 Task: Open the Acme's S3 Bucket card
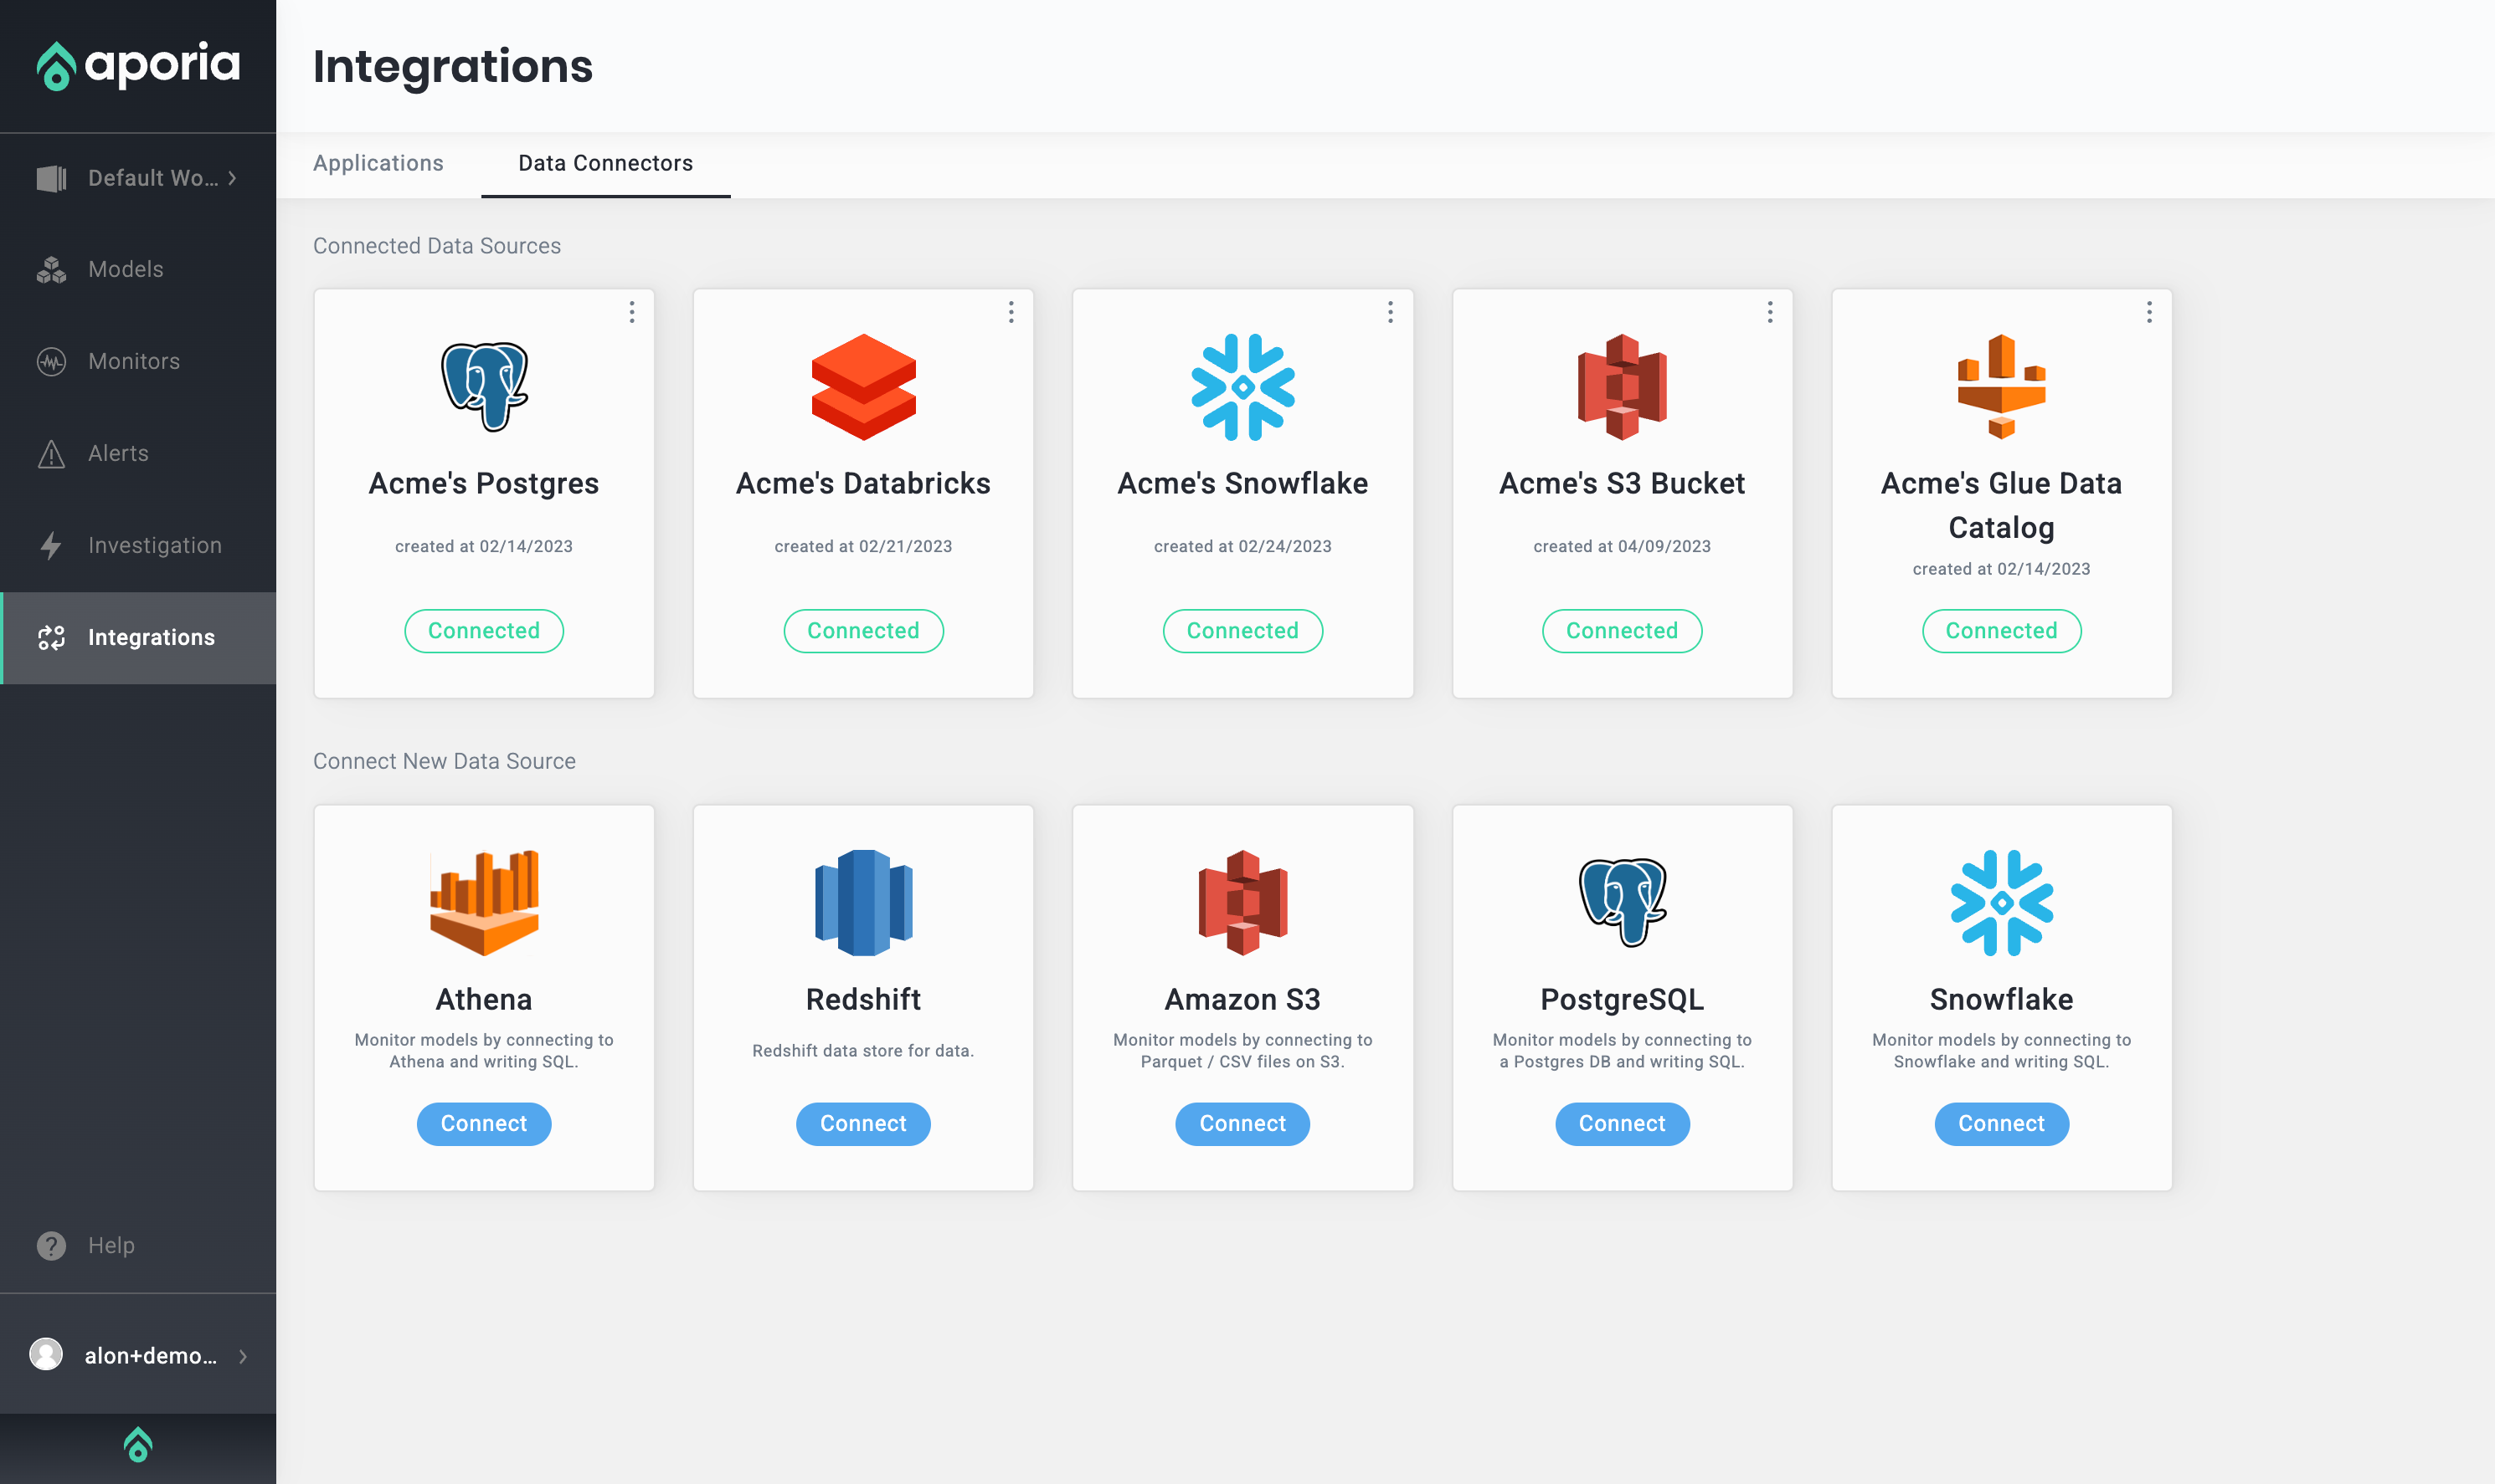[1621, 483]
